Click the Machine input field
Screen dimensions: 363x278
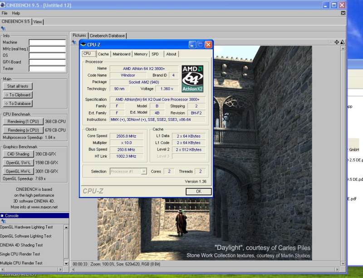47,42
